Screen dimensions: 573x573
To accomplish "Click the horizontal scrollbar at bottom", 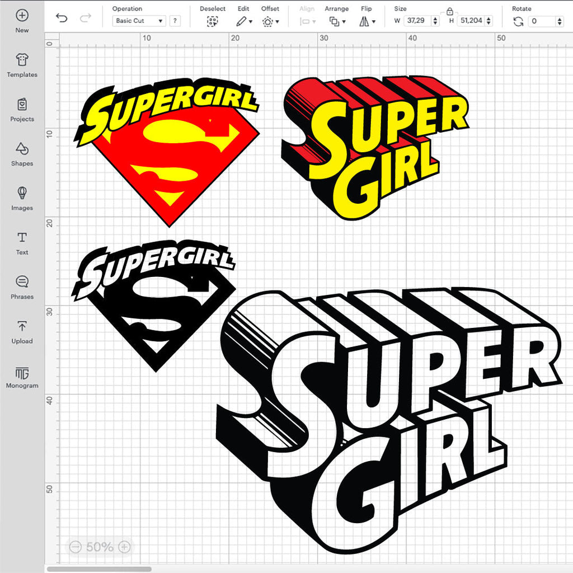I will [99, 569].
